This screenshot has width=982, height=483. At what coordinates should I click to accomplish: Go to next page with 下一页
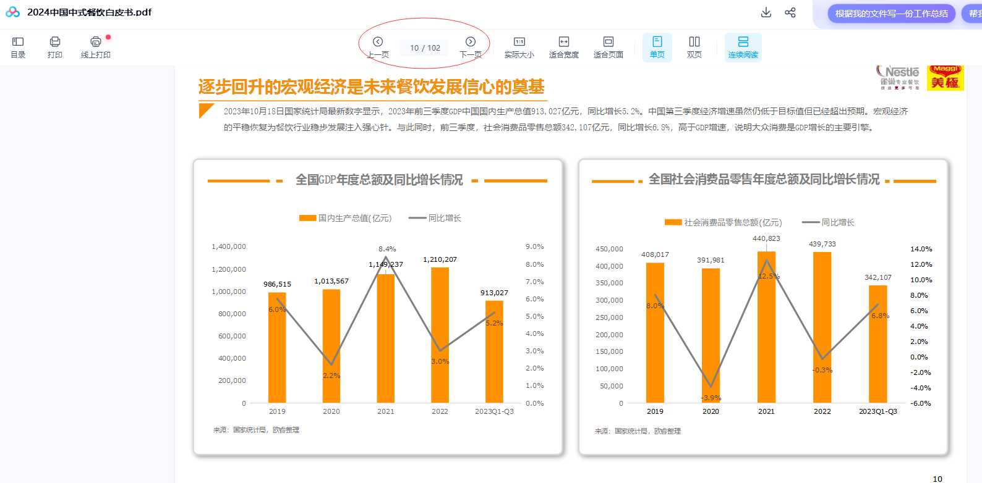tap(471, 47)
